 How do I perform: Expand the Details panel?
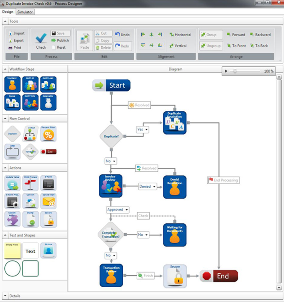click(x=5, y=296)
